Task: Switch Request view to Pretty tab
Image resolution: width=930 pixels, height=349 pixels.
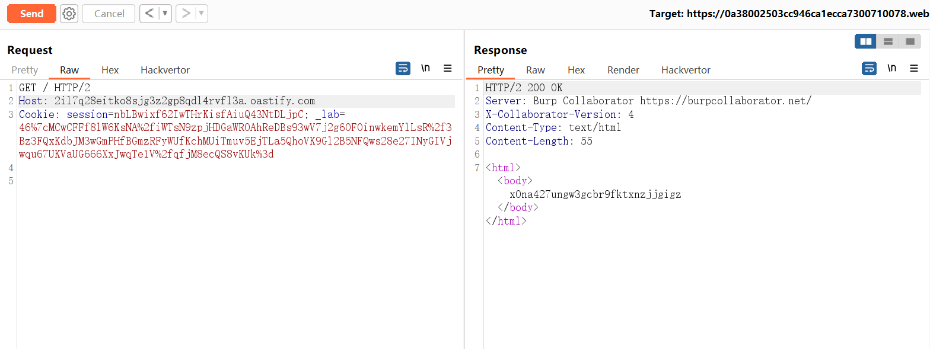Action: click(25, 70)
